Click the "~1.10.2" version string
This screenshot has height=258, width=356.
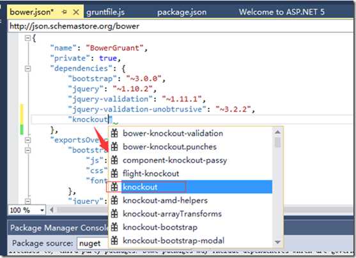[132, 89]
